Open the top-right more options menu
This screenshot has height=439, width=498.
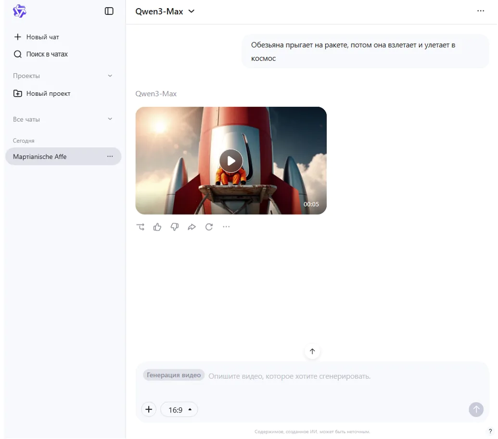pos(481,11)
